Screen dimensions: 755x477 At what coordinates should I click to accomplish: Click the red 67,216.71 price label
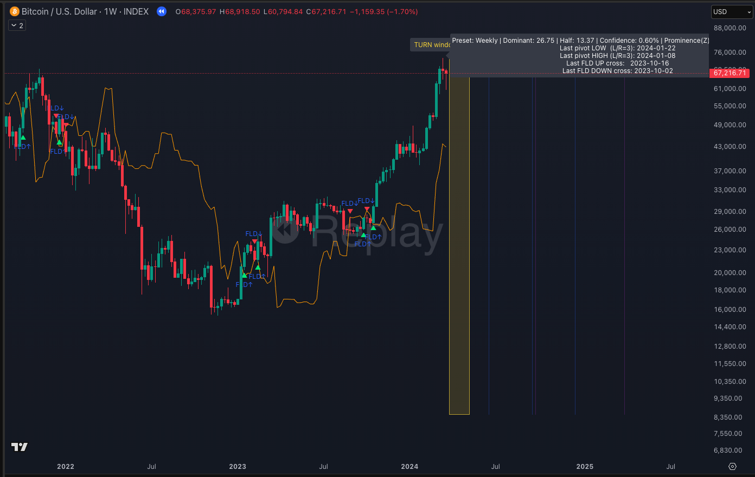click(730, 73)
